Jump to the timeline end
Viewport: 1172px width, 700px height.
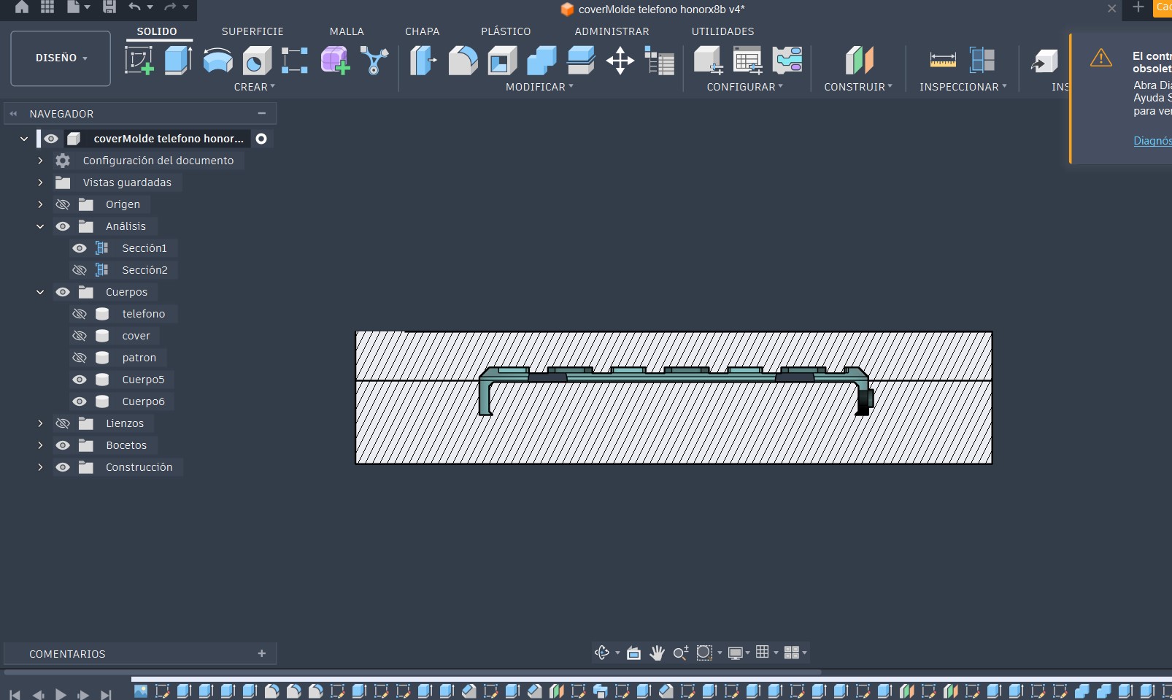pos(106,694)
